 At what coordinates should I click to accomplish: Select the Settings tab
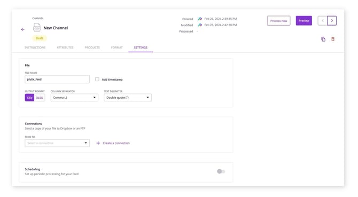(x=141, y=48)
